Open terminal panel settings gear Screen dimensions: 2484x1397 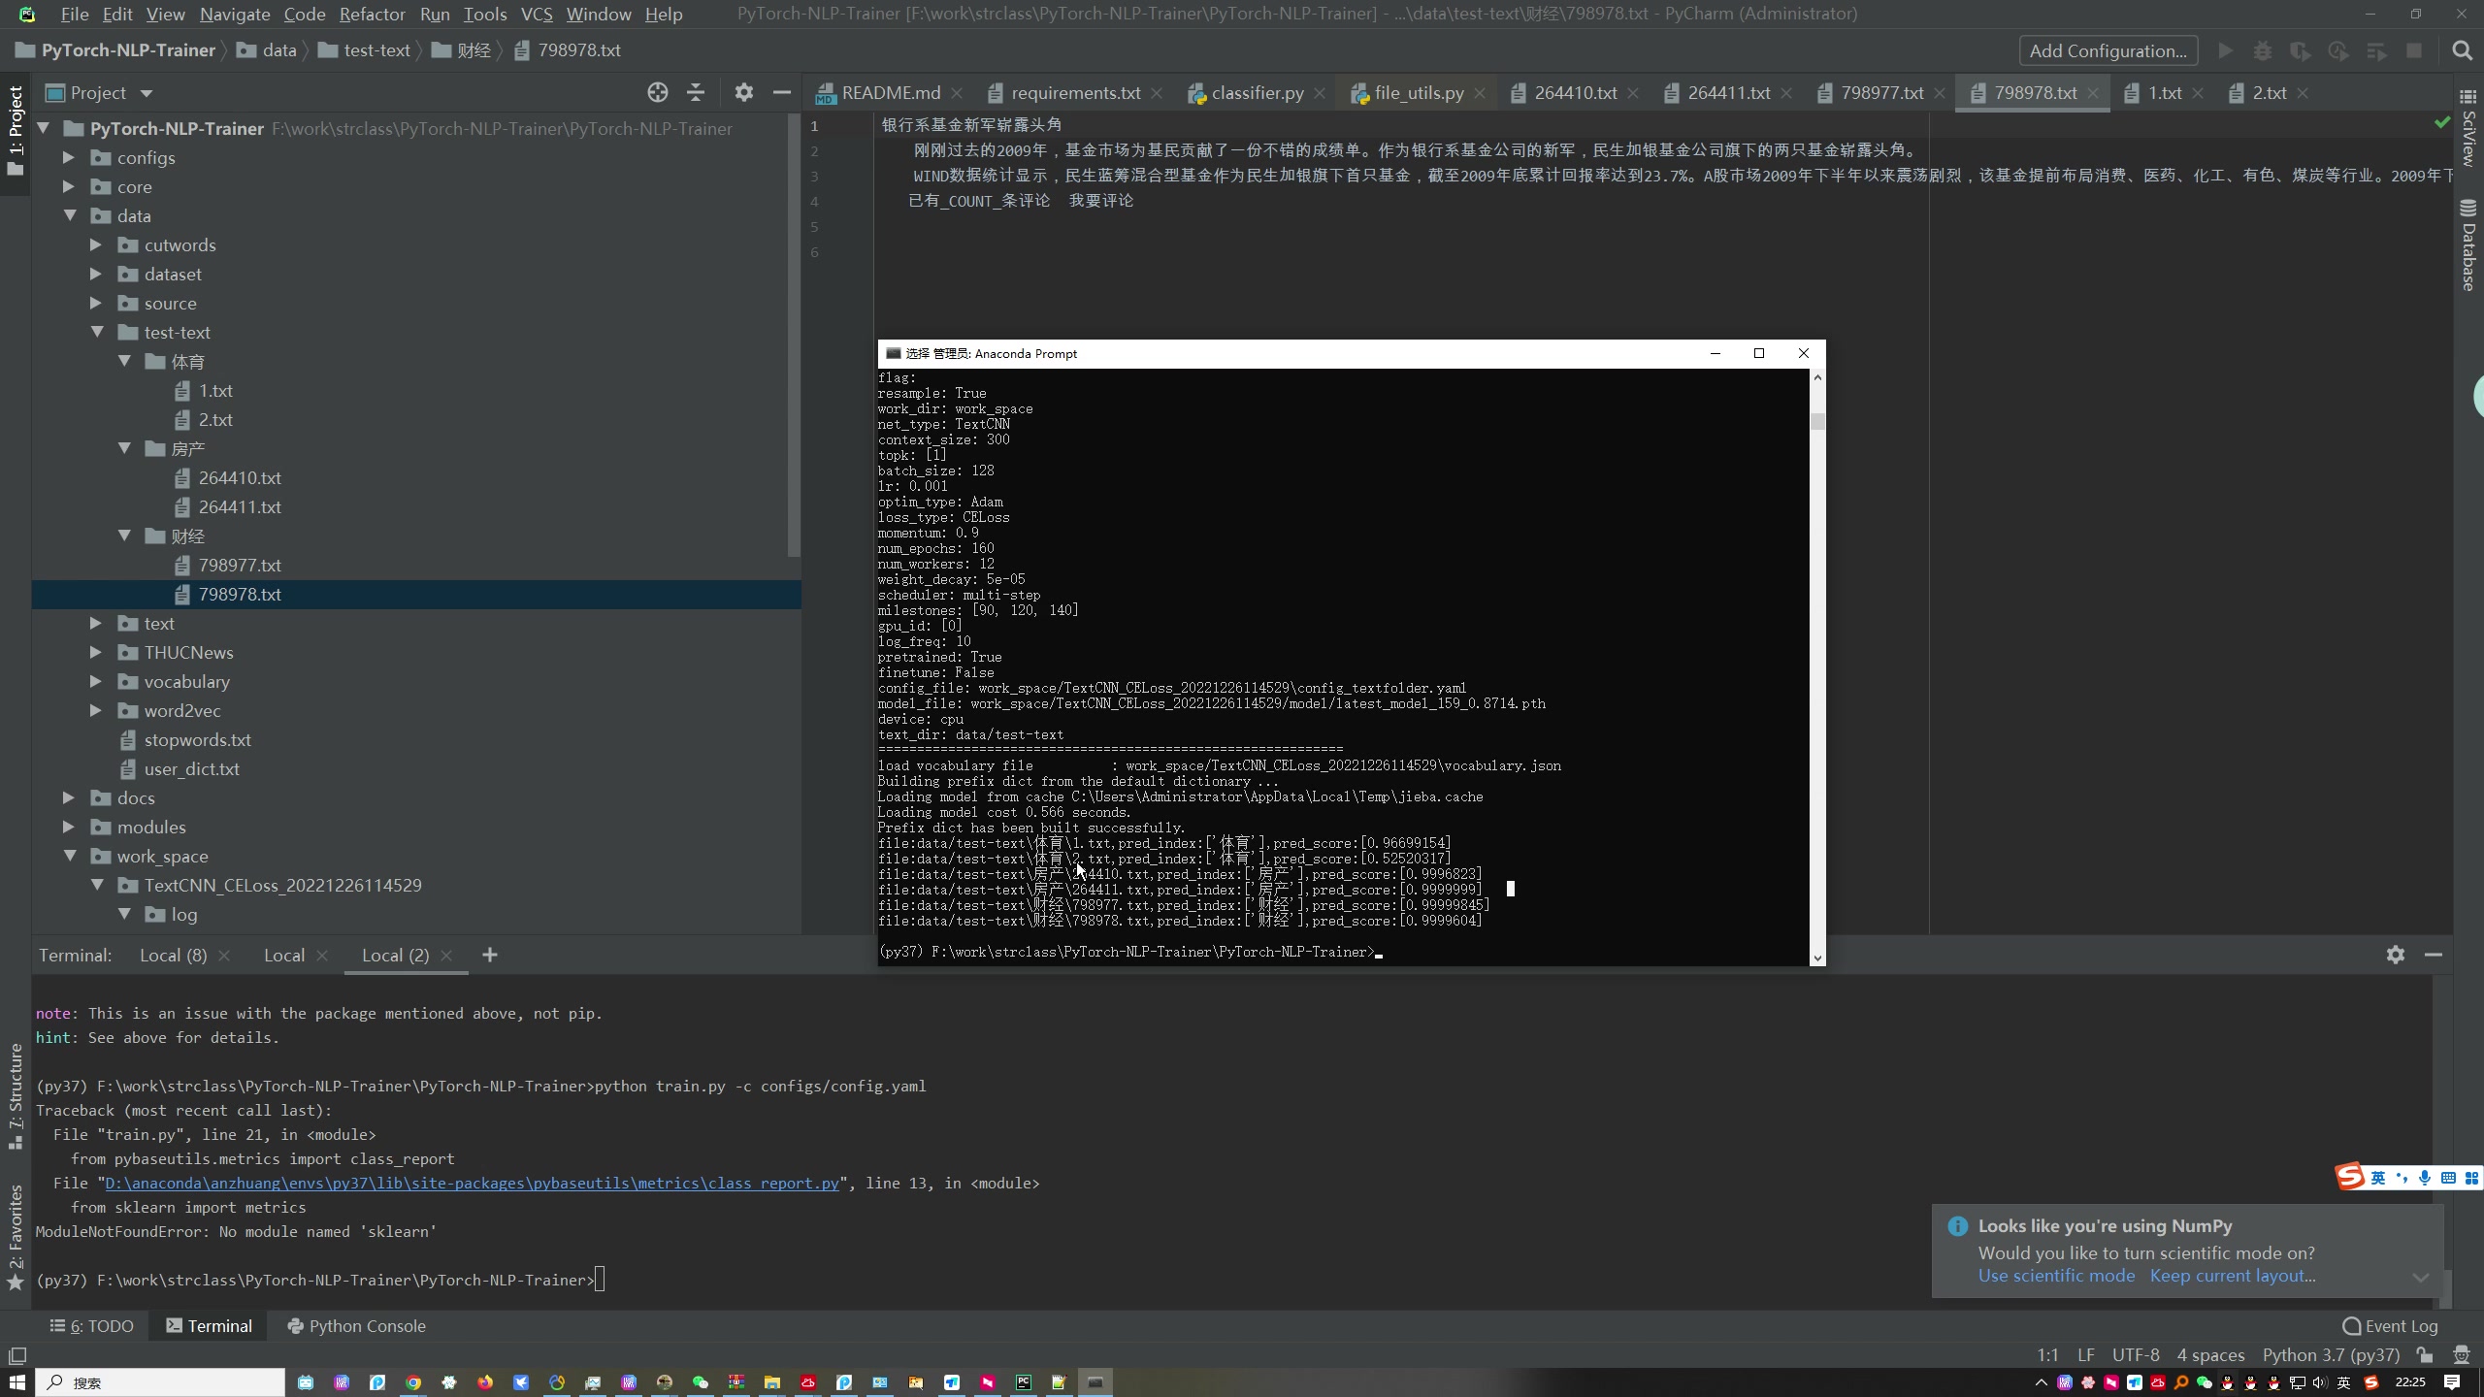[x=2396, y=956]
